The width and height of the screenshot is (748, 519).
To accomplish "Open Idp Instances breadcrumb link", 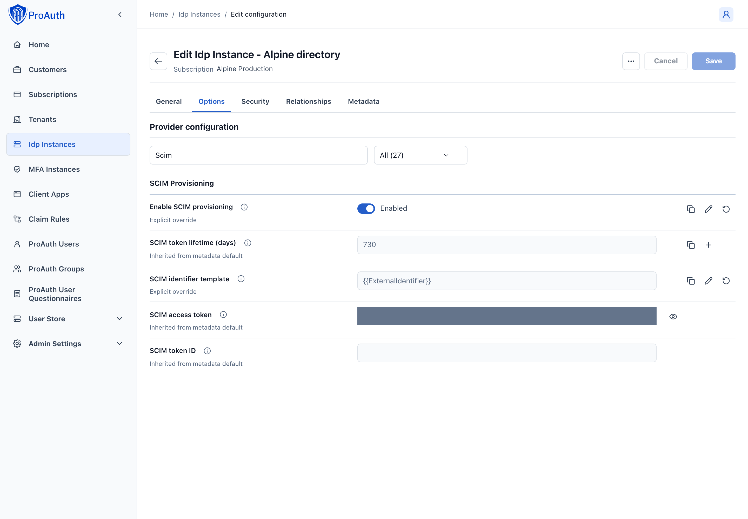I will (x=199, y=14).
